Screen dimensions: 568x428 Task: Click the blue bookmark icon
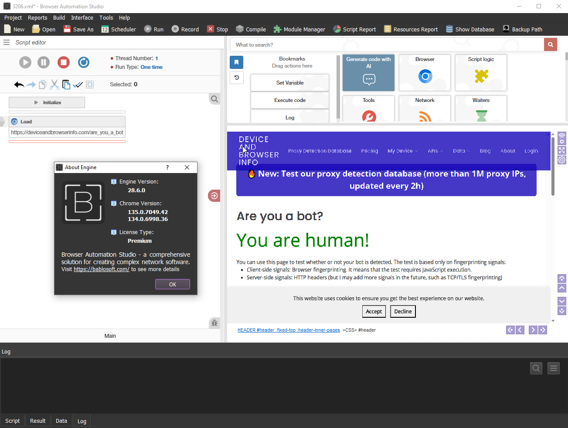pyautogui.click(x=236, y=62)
